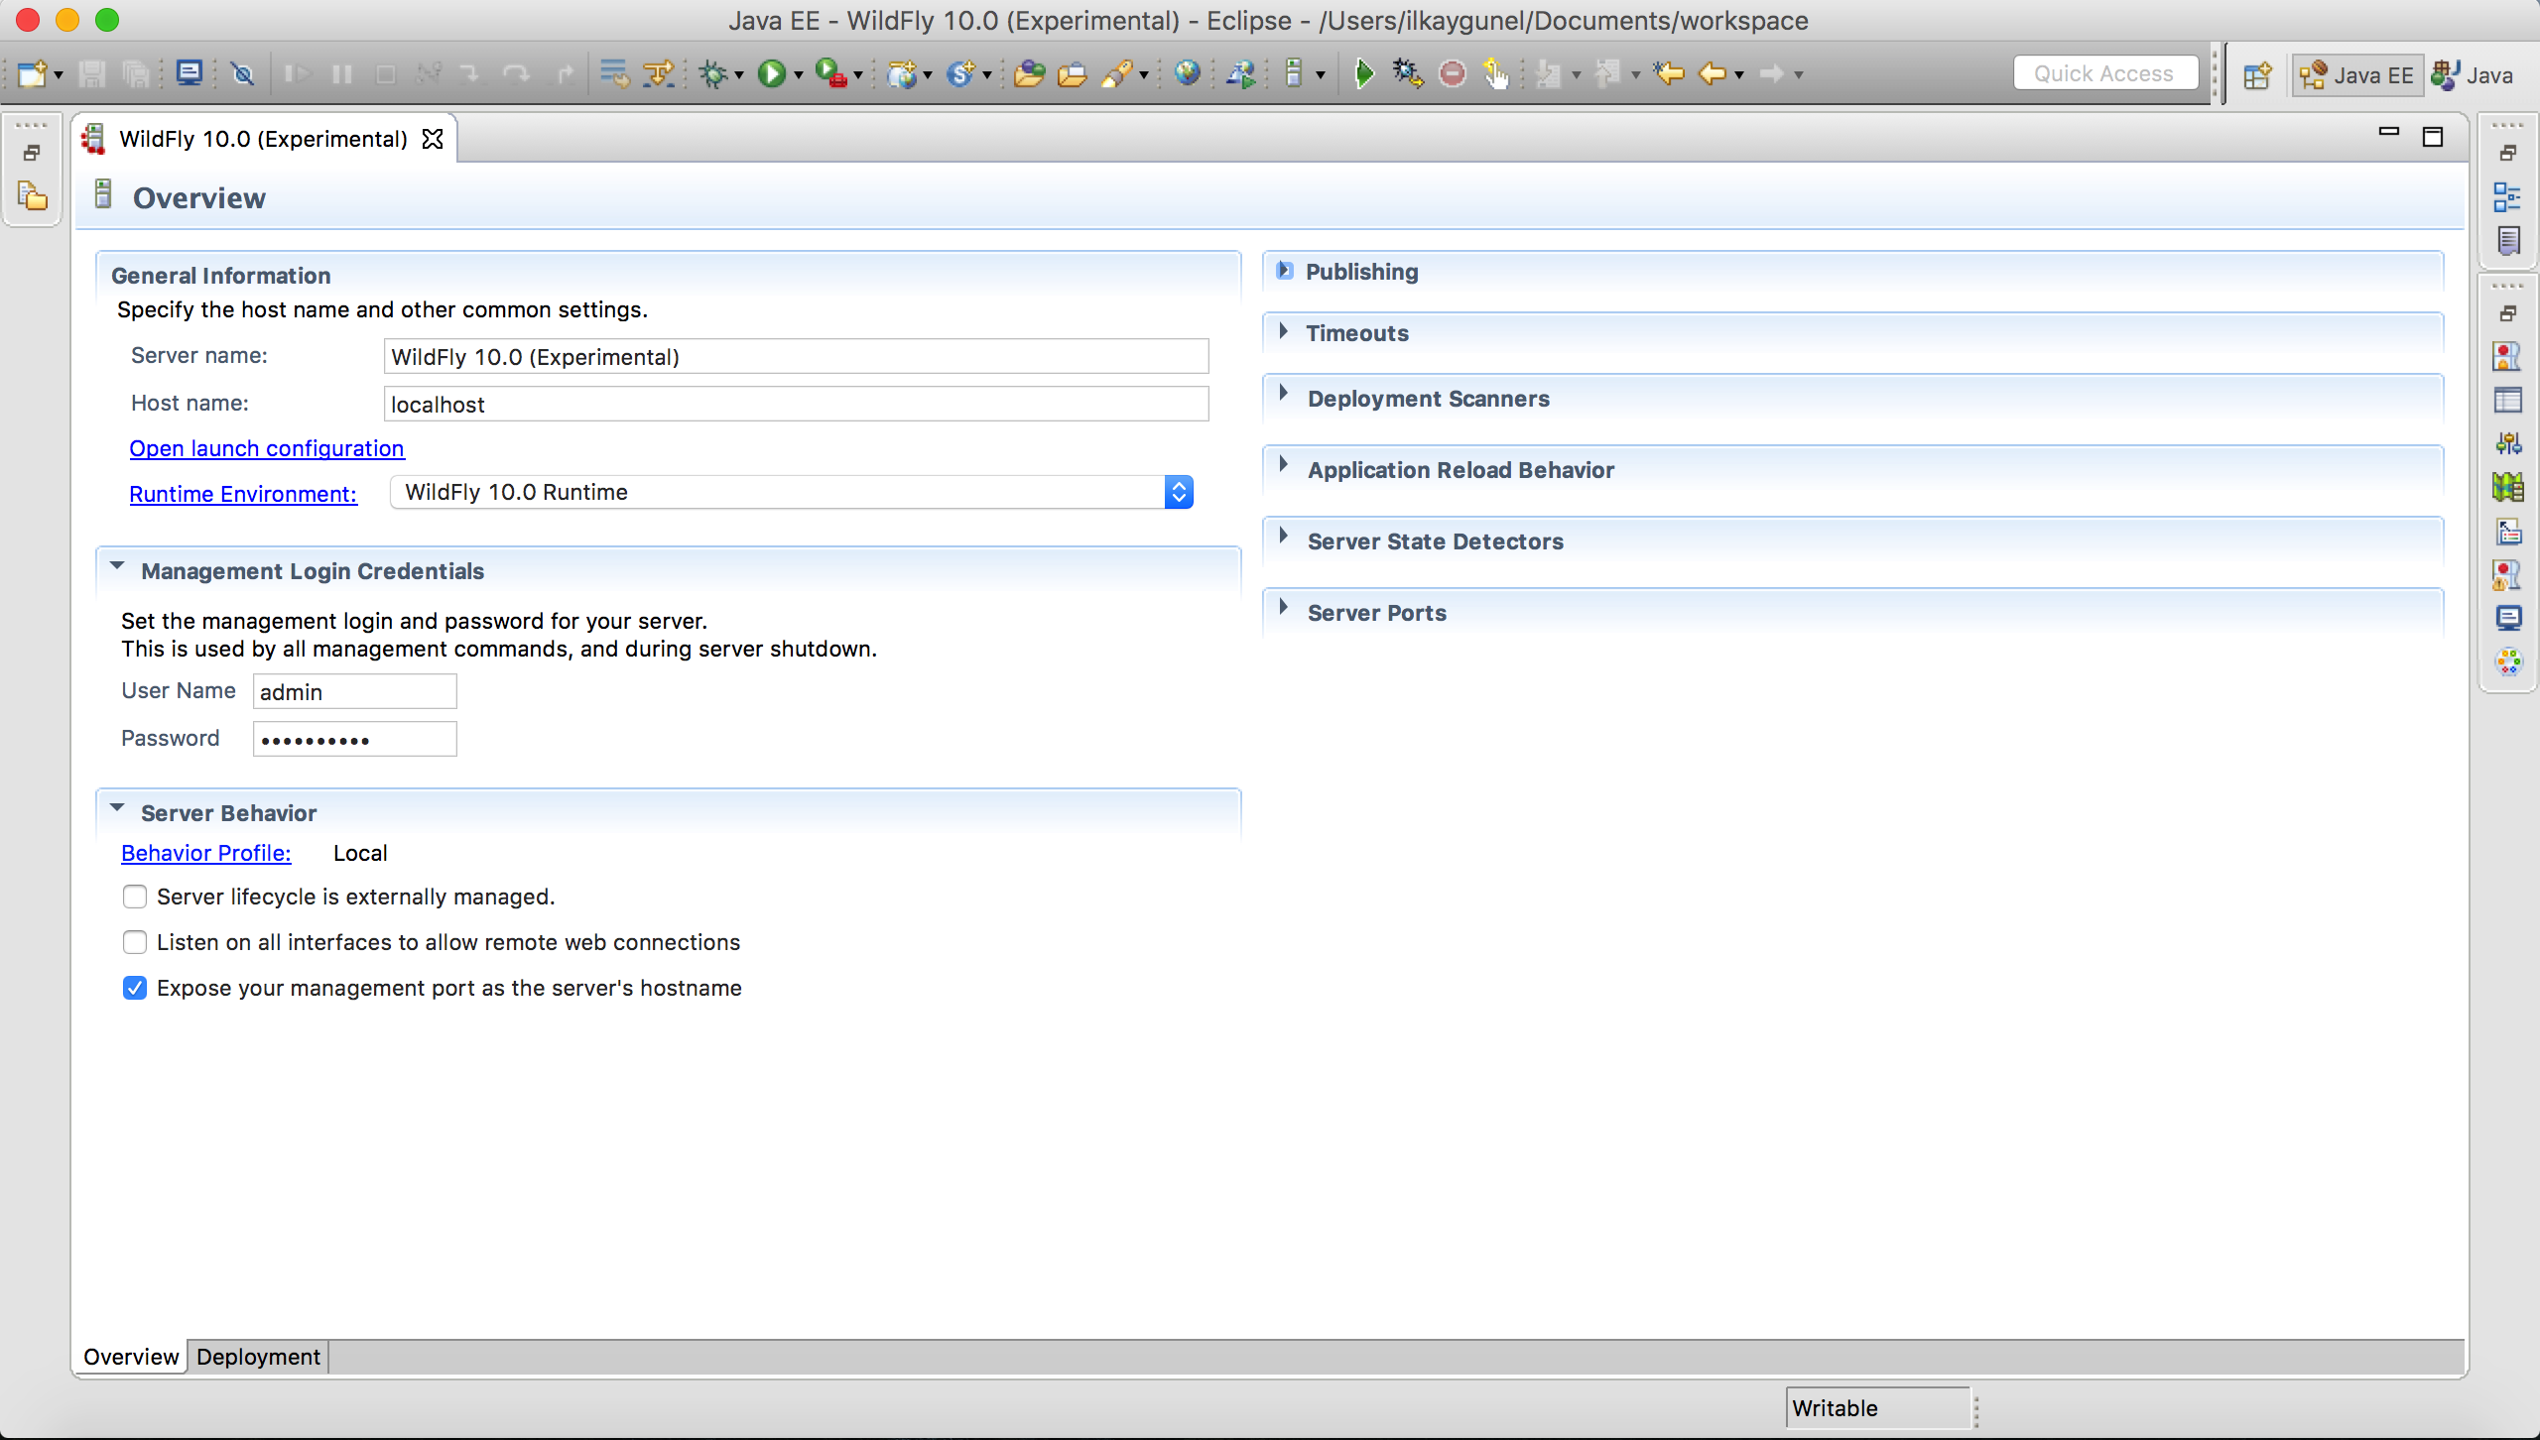Click the Host name field containing localhost
Viewport: 2540px width, 1440px height.
796,404
